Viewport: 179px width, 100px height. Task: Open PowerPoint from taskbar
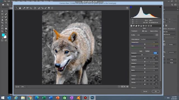pos(58,98)
